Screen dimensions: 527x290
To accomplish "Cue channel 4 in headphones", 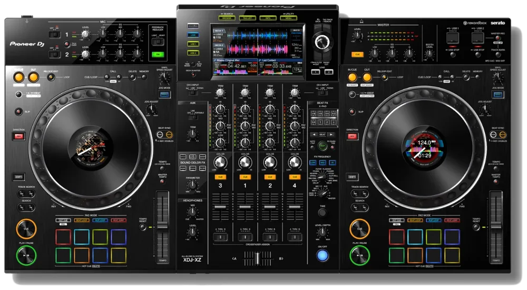I will 295,177.
